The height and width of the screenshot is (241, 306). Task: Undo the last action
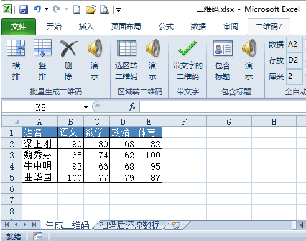37,9
